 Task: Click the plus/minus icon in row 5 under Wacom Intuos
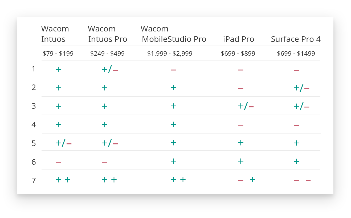(x=63, y=143)
